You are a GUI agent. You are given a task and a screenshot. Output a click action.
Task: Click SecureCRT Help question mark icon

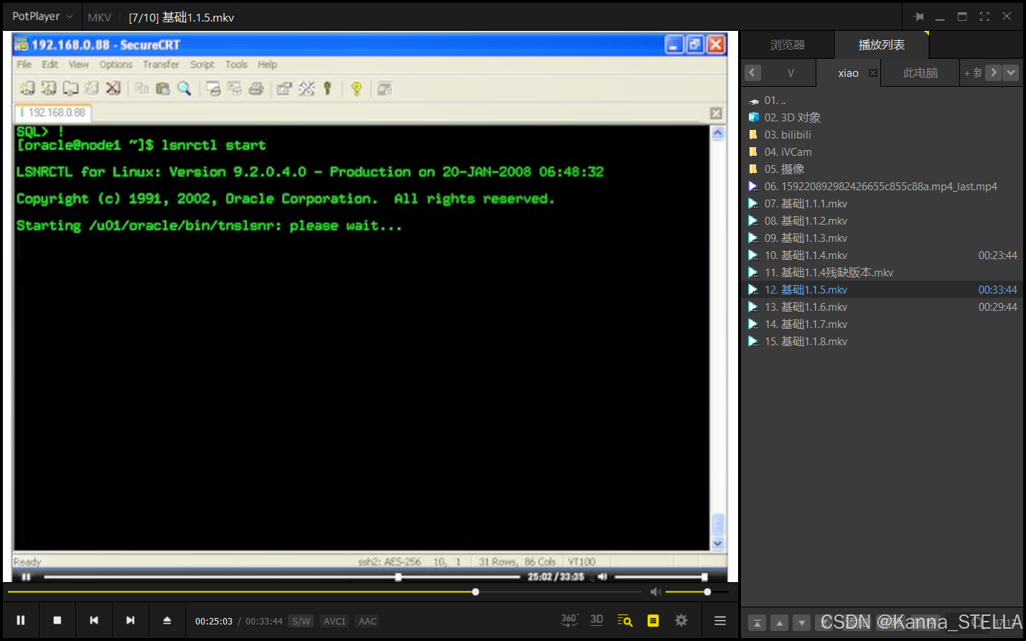click(356, 88)
